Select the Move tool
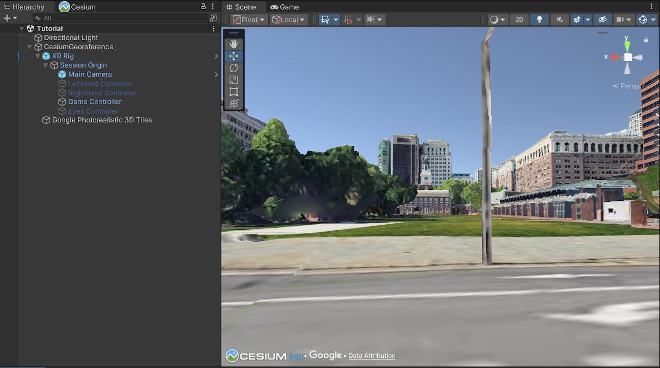 [x=233, y=56]
